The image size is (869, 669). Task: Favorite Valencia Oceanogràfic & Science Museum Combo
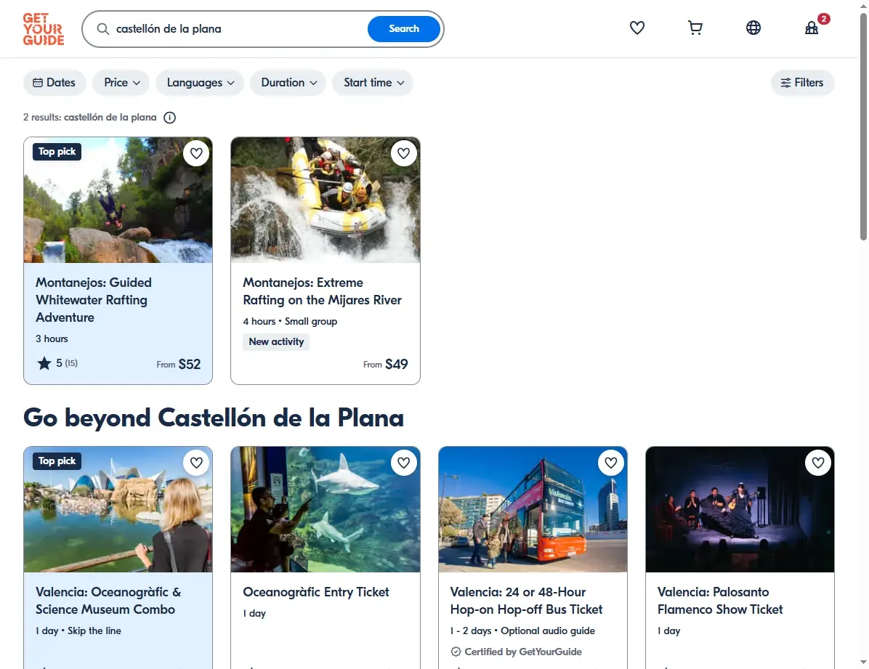196,462
